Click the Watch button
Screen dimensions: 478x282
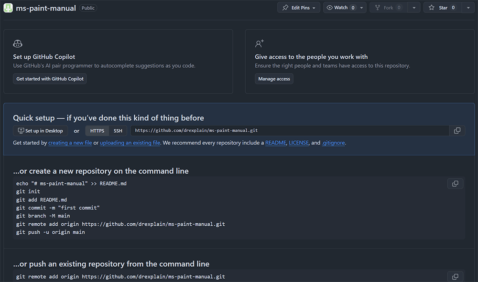tap(340, 8)
